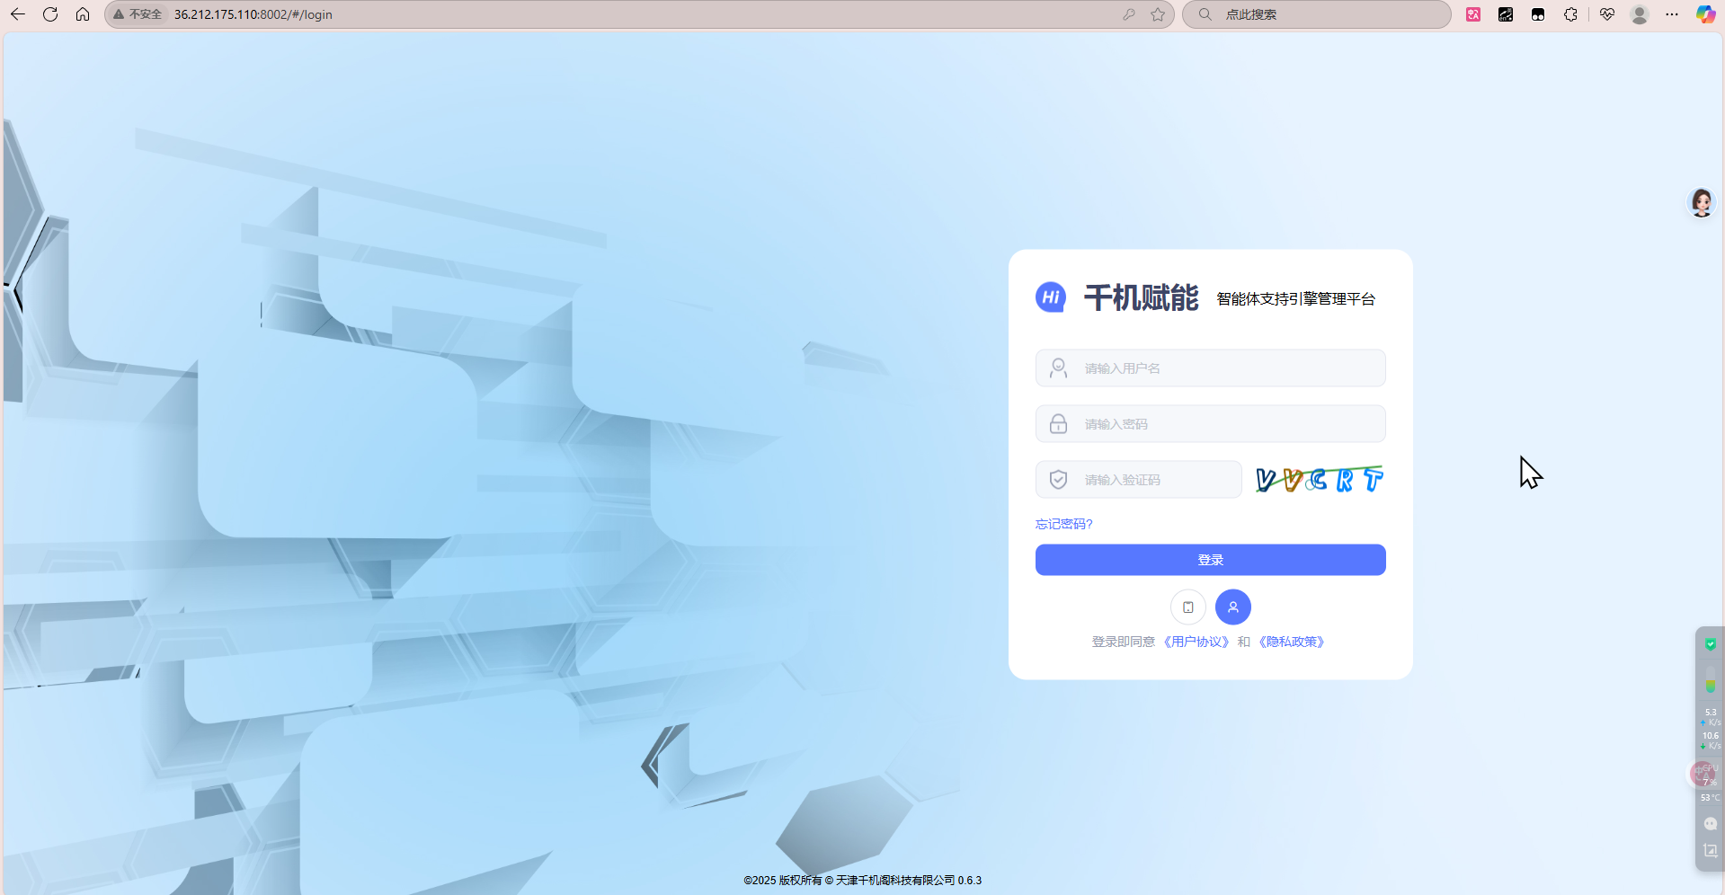Select the account login method icon

(1232, 607)
